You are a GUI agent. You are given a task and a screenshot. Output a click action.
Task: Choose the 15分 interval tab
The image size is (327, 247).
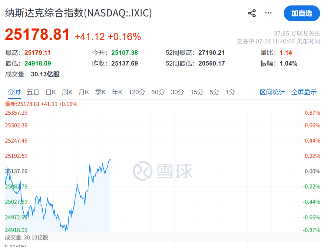(197, 92)
